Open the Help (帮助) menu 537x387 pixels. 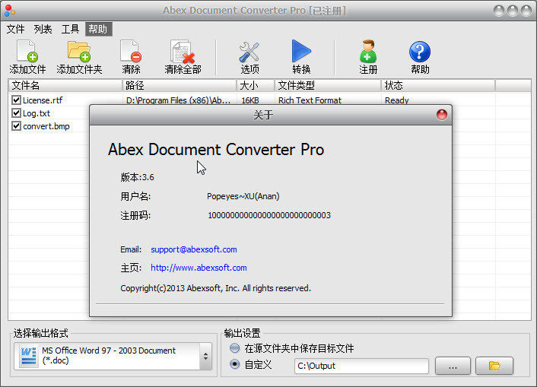(x=98, y=29)
